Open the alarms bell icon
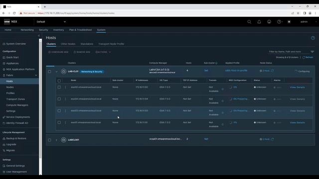The image size is (319, 179). coord(259,22)
